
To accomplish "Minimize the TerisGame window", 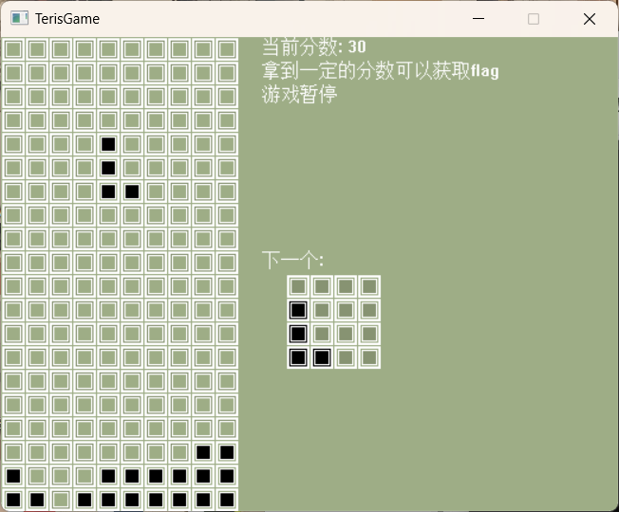I will pos(478,19).
